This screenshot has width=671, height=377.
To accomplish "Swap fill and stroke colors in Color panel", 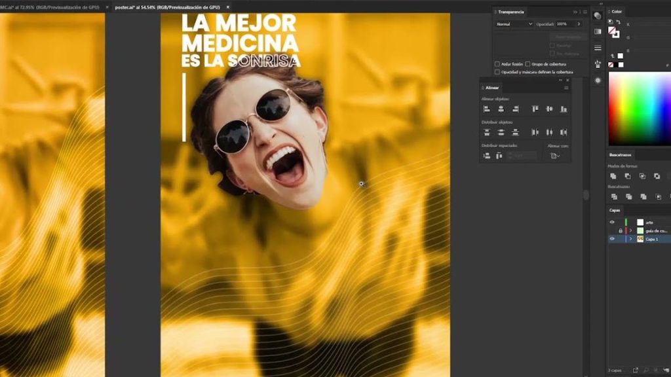I will 620,21.
